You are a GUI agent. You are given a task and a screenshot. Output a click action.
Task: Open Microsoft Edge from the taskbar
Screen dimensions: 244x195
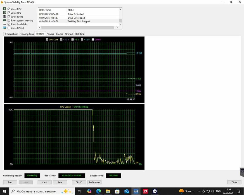coord(98,191)
